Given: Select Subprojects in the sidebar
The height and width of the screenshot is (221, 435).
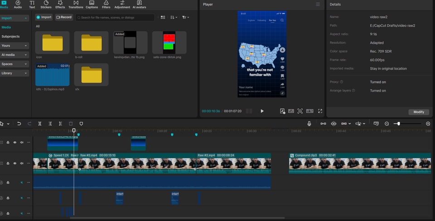Looking at the screenshot, I should [11, 36].
